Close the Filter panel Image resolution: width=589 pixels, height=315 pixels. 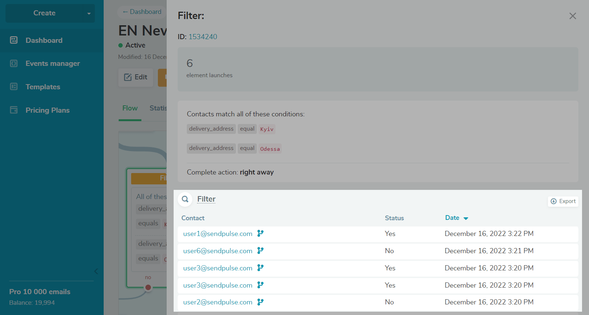pyautogui.click(x=573, y=16)
